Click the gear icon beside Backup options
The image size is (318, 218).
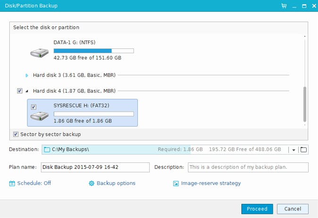[92, 183]
